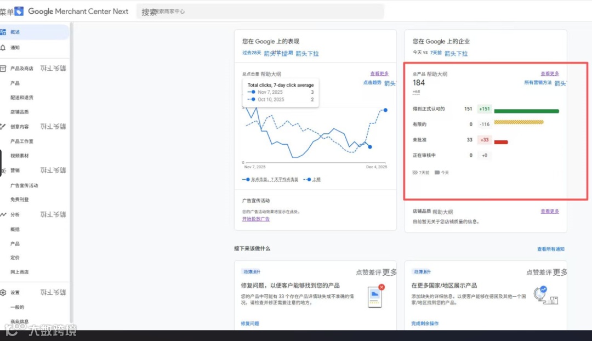
Task: Open 免费刊登 sidebar item
Action: coord(20,200)
